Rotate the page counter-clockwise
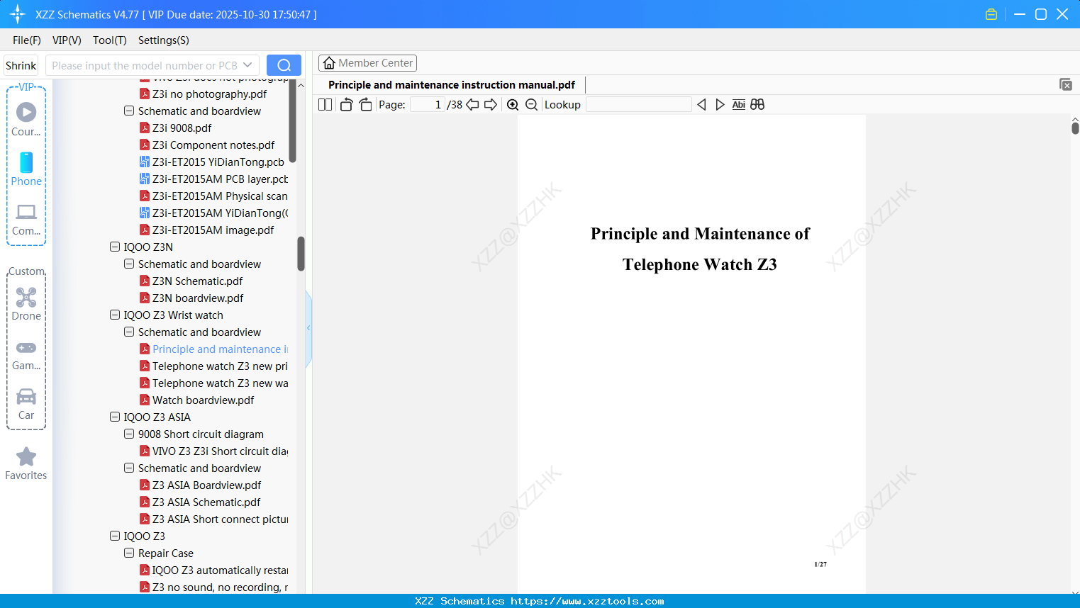 346,103
